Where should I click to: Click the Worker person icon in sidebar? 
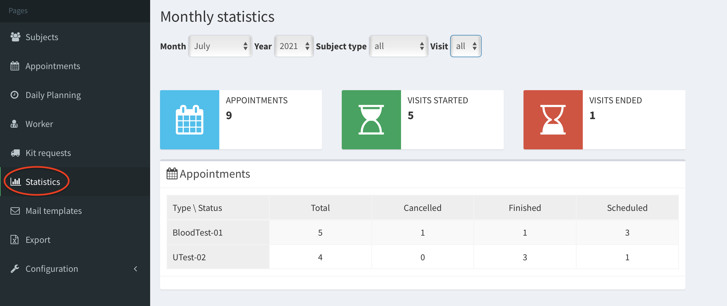(14, 124)
